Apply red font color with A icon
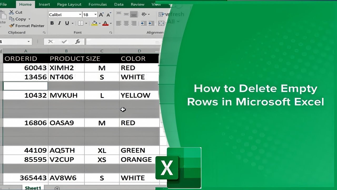 point(105,23)
